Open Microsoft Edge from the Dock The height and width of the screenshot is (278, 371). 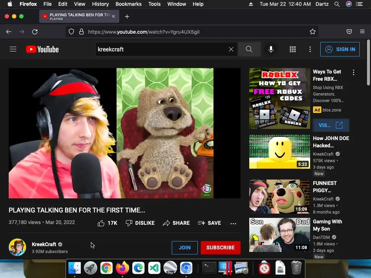pos(138,268)
